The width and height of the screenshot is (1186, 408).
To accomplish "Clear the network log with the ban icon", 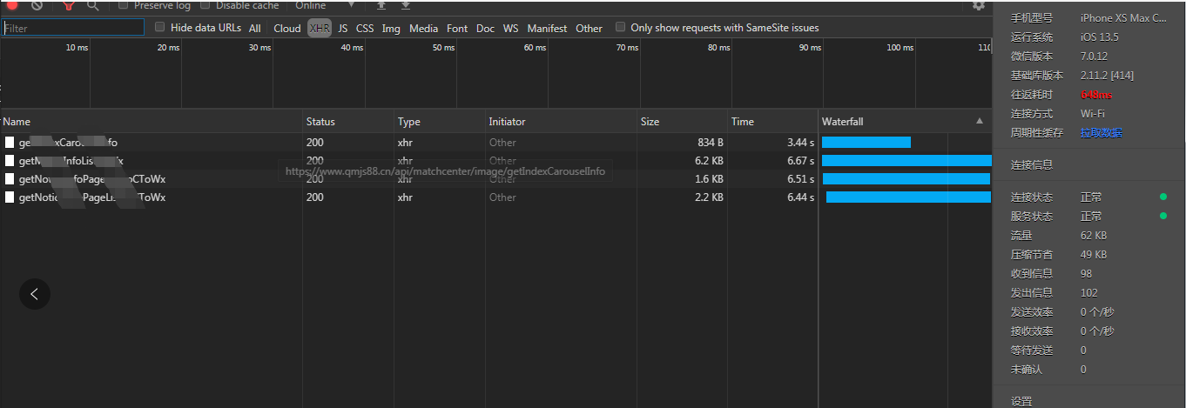I will (37, 5).
